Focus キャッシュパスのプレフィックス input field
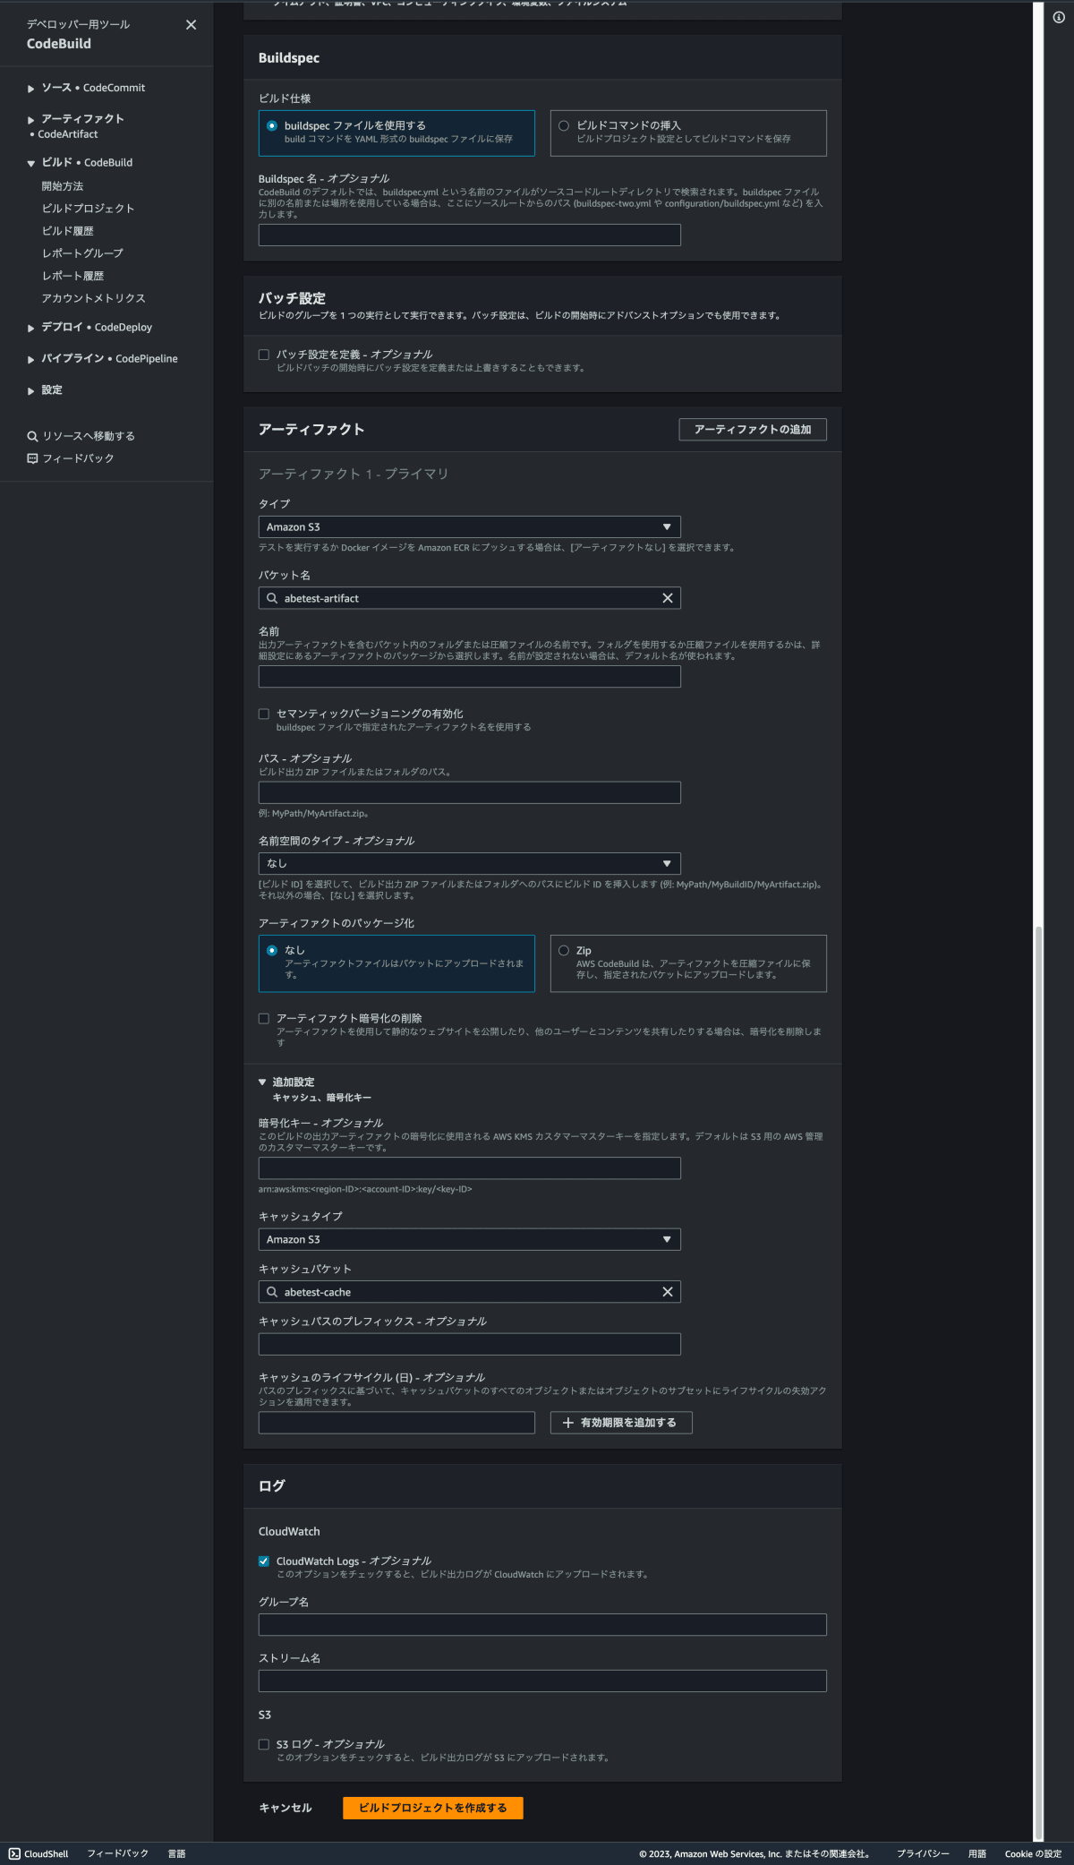 pyautogui.click(x=470, y=1344)
